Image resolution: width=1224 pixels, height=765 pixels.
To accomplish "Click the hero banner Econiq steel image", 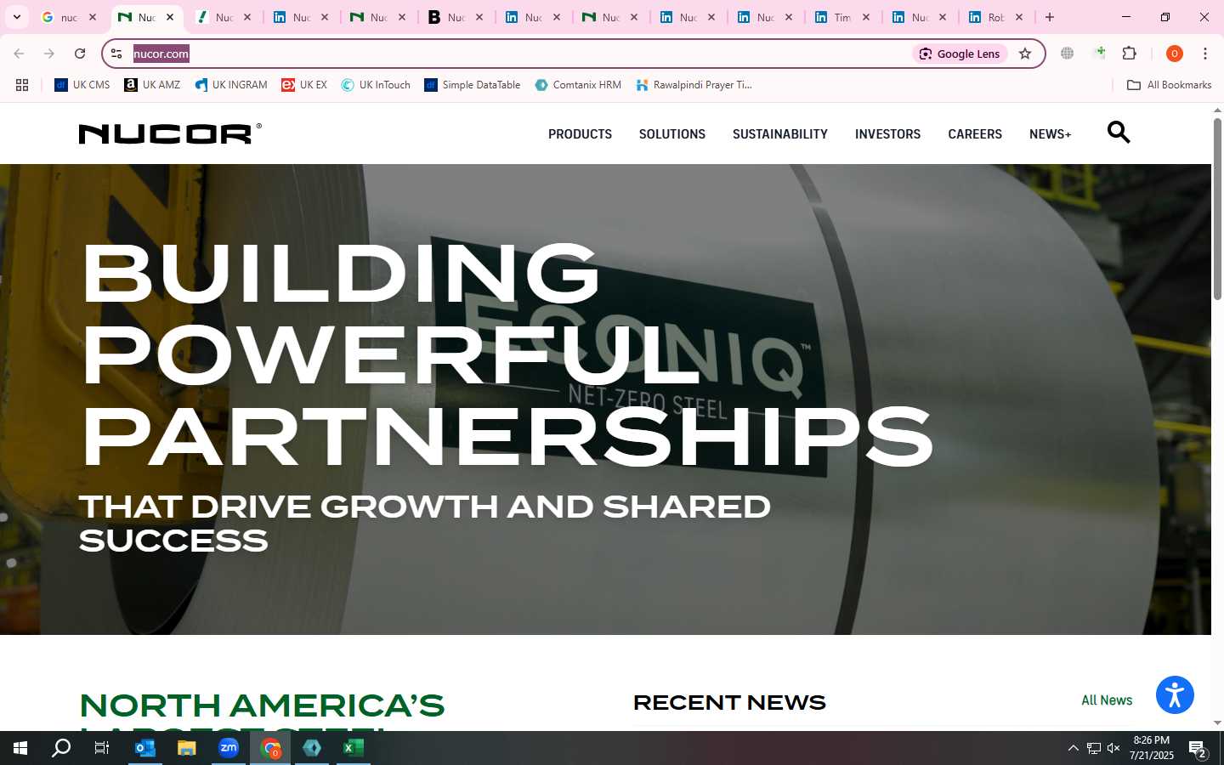I will coord(605,399).
